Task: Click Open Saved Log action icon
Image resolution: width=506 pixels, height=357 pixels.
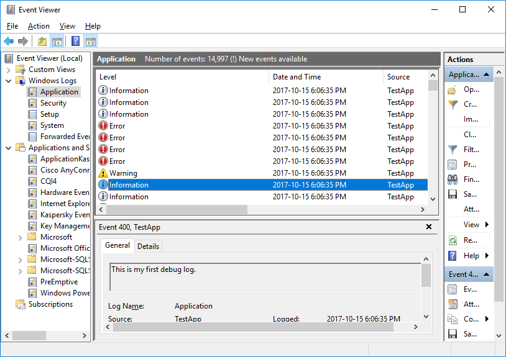Action: (x=453, y=90)
